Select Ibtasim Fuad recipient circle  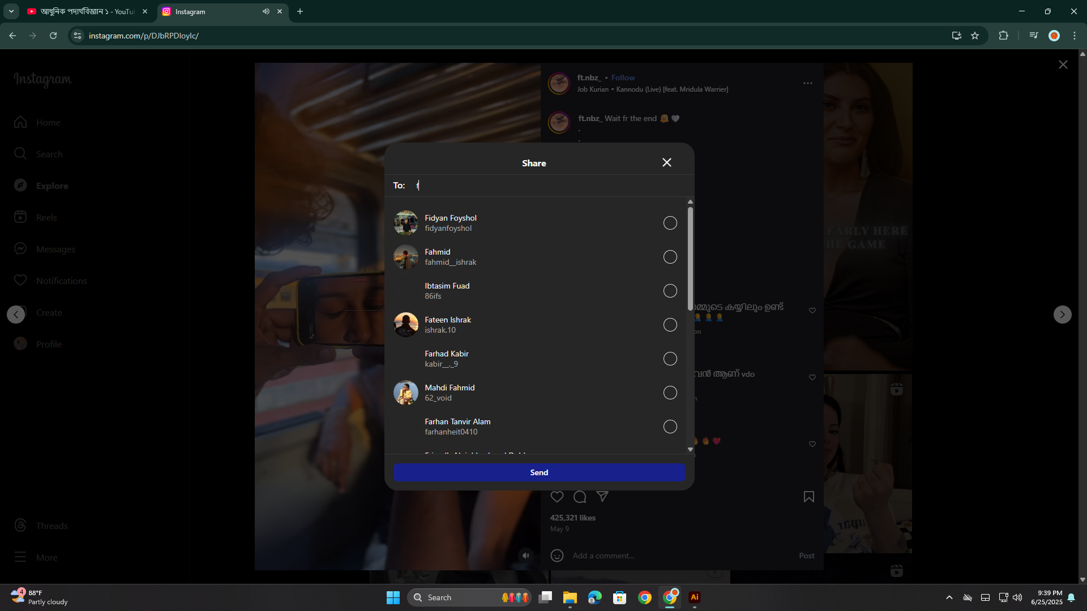click(x=670, y=291)
